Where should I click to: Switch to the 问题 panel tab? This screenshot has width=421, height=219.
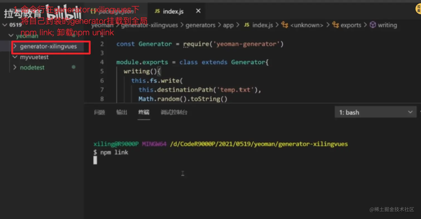pos(99,112)
